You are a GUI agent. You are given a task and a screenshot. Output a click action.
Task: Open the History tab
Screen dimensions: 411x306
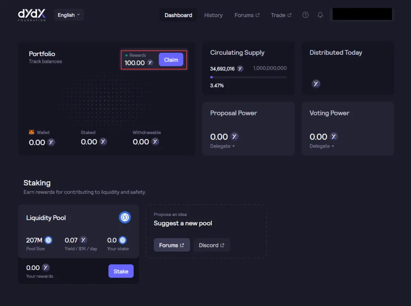point(213,15)
